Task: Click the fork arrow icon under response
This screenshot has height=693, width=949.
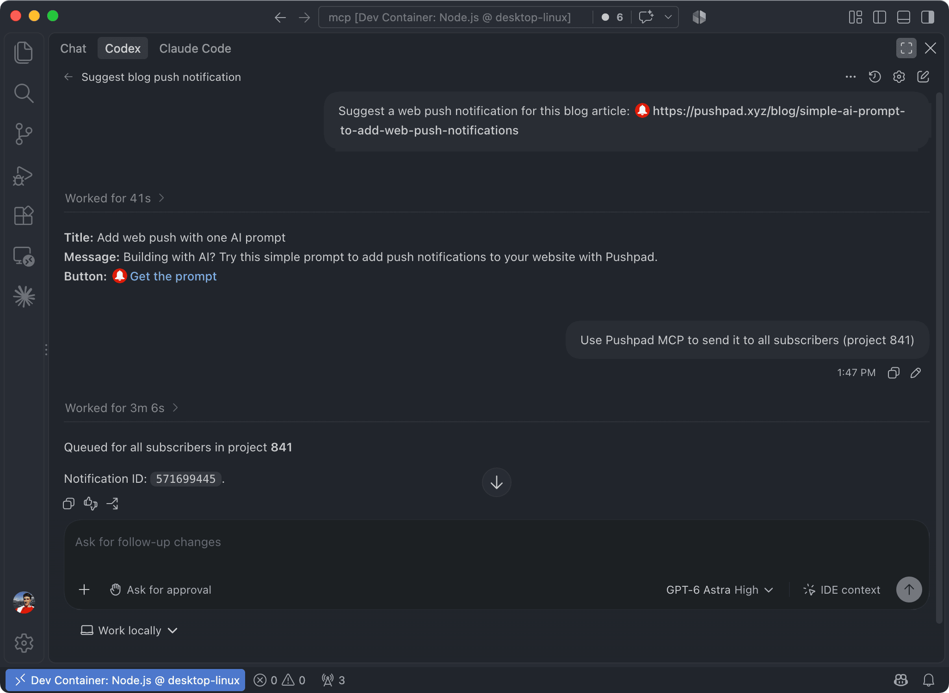Action: pos(112,503)
